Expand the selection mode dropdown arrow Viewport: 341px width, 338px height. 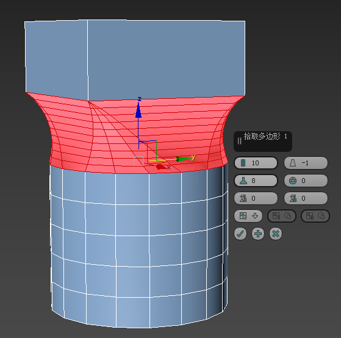click(x=255, y=216)
